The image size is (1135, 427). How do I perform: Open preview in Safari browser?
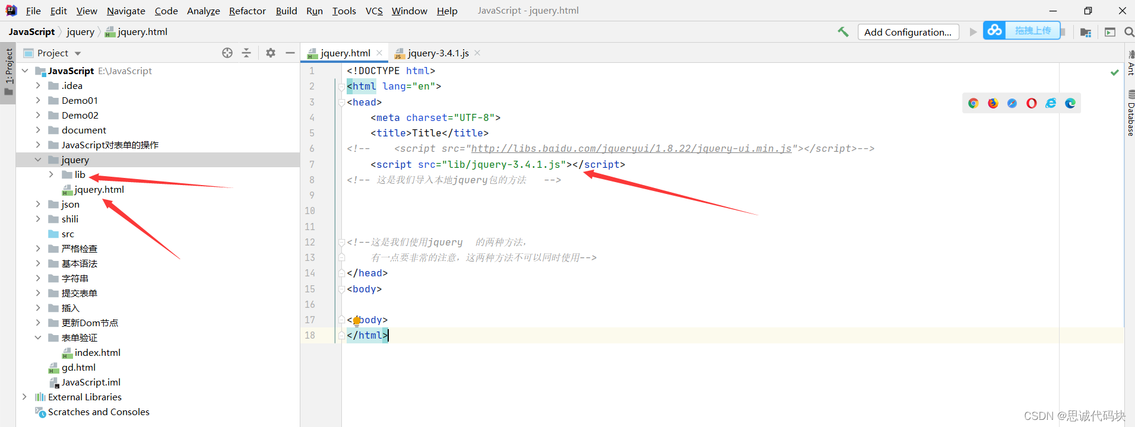(1012, 103)
